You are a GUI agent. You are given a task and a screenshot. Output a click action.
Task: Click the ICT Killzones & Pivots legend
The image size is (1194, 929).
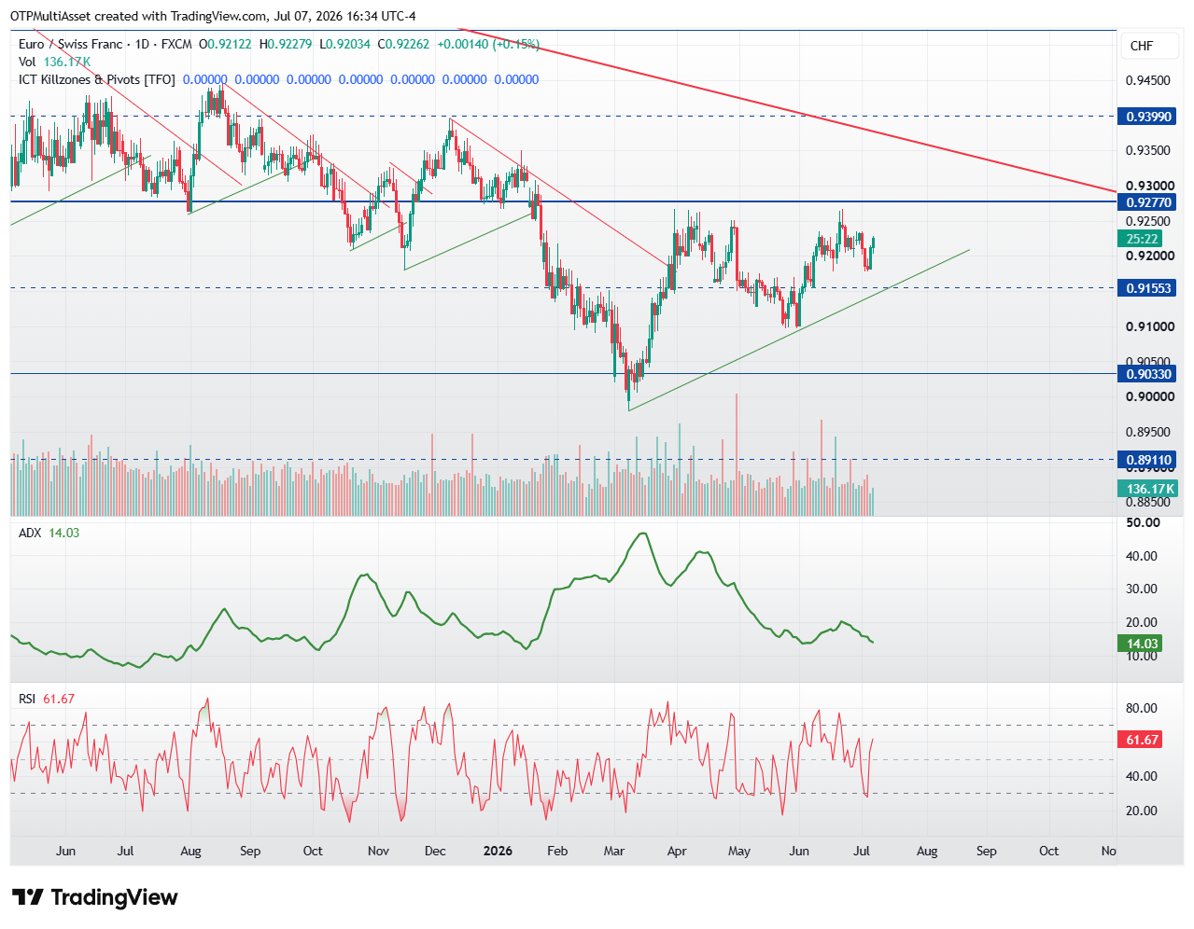point(97,79)
